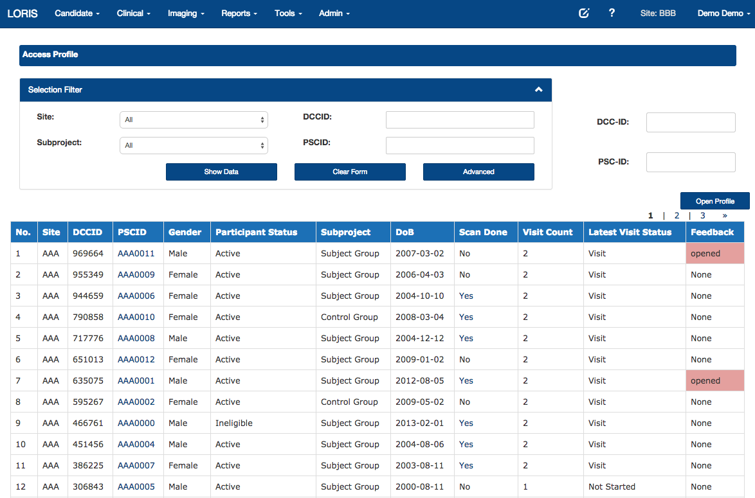Image resolution: width=755 pixels, height=498 pixels.
Task: Click the feedback pencil icon in navbar
Action: pos(584,13)
